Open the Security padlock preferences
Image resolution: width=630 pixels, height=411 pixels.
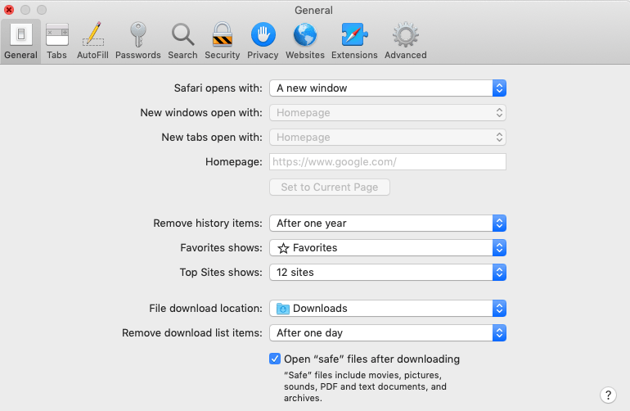point(223,41)
